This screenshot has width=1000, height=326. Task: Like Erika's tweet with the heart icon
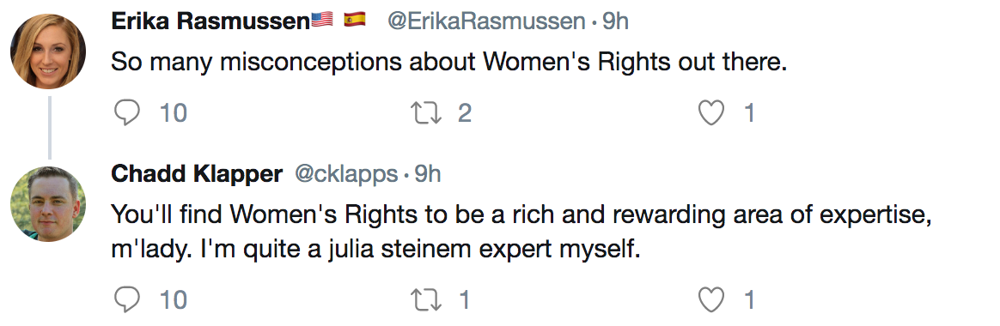pos(711,113)
